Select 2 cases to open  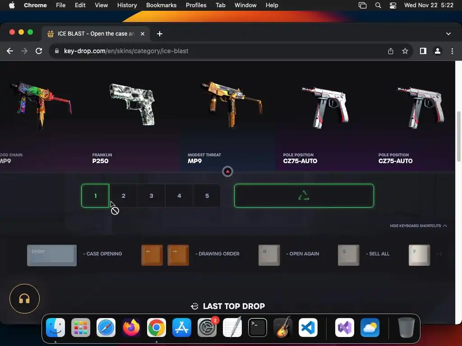(124, 196)
